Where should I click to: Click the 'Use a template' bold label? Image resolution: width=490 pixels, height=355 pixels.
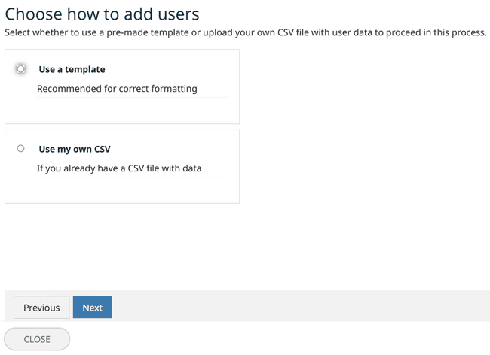(72, 69)
